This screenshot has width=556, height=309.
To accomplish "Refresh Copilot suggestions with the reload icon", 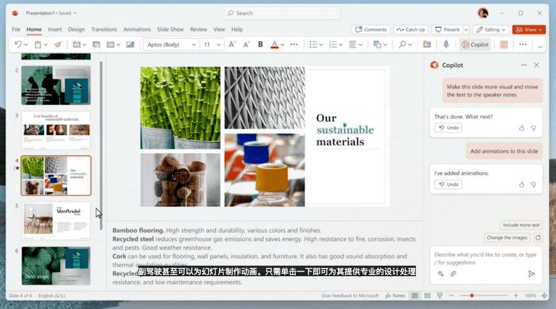I will [538, 237].
